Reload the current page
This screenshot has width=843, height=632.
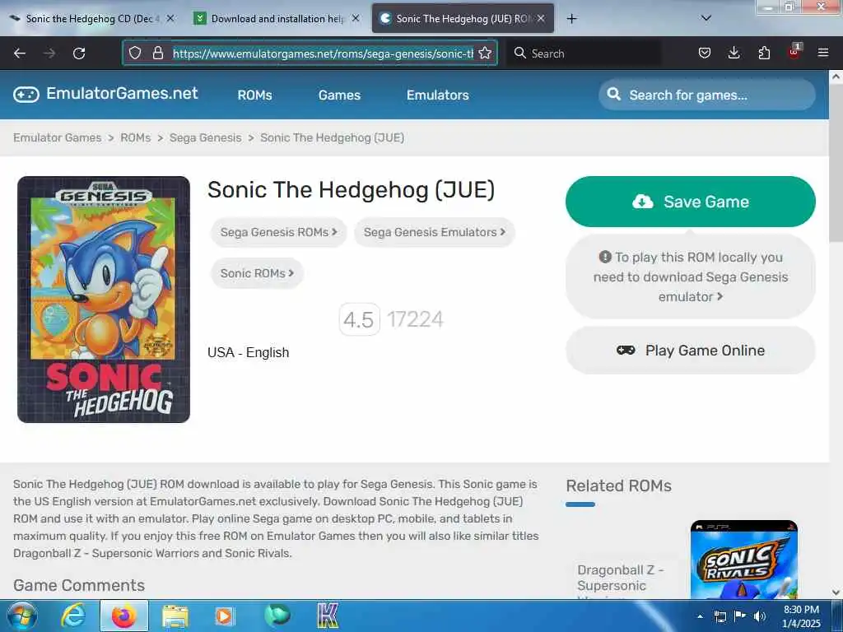79,53
